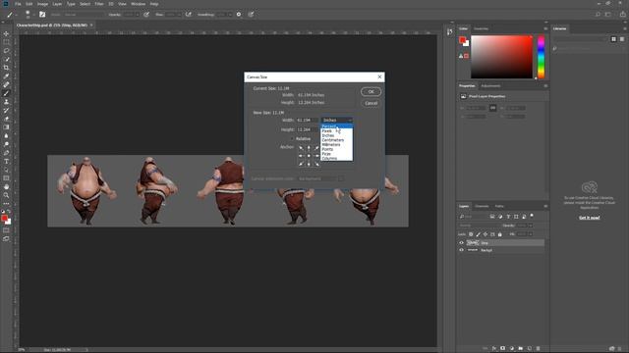This screenshot has width=629, height=353.
Task: Open layer Fill dropdown in Layers panel
Action: click(531, 234)
